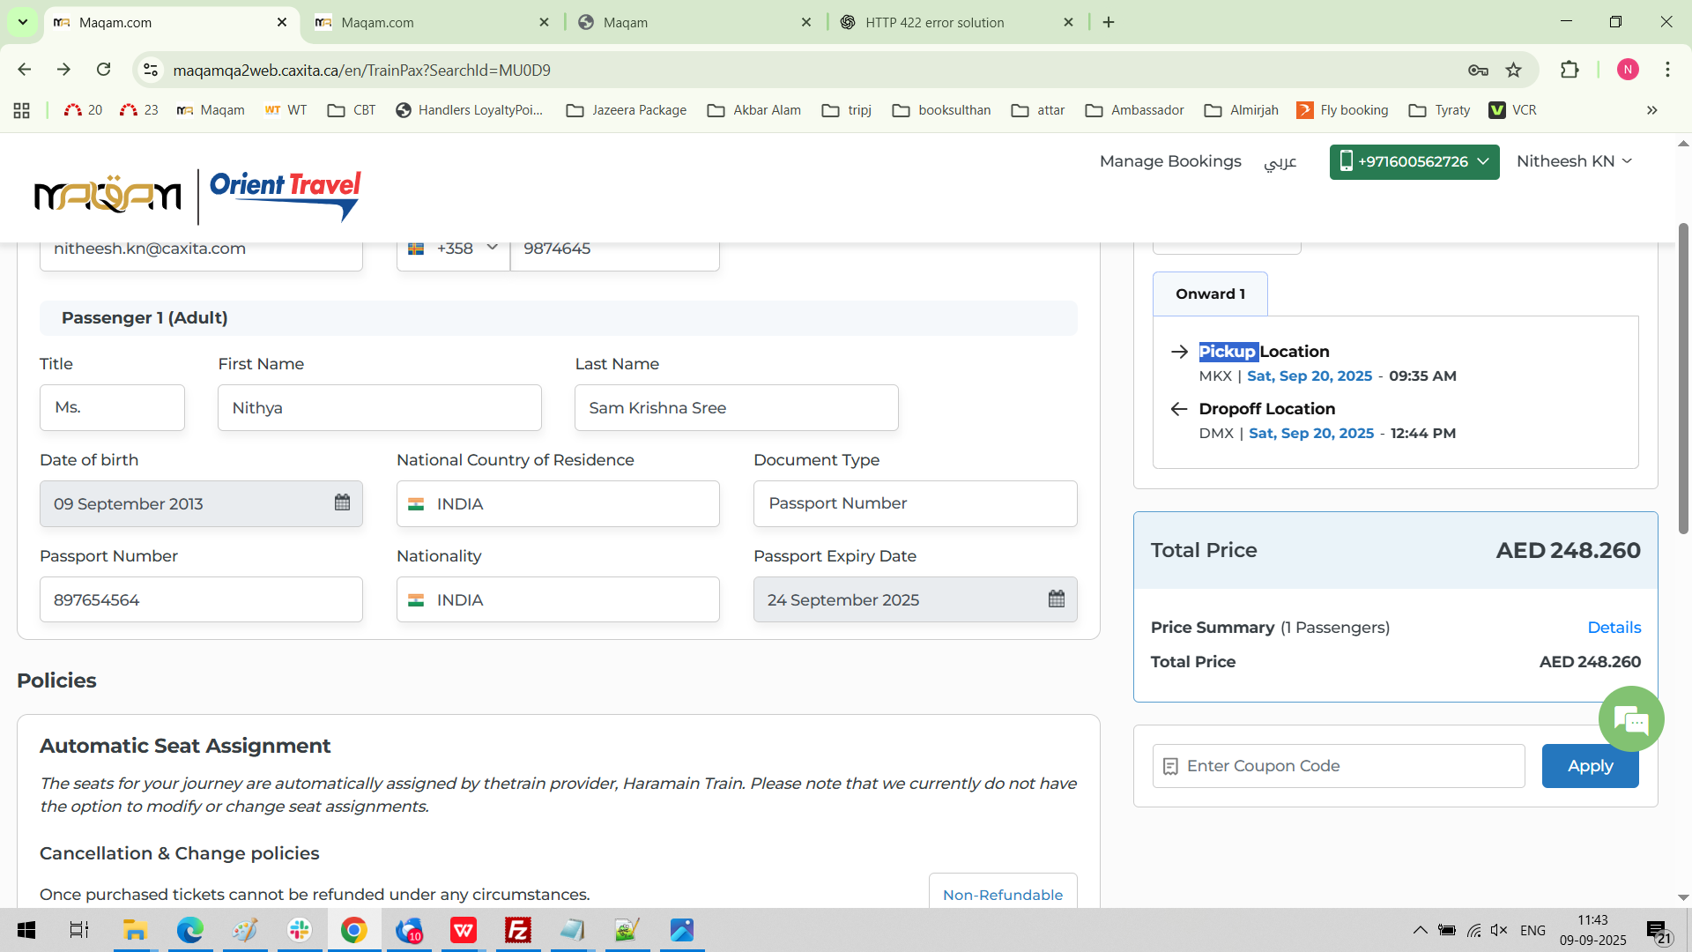Click the Date of birth calendar icon
The width and height of the screenshot is (1692, 952).
coord(342,502)
